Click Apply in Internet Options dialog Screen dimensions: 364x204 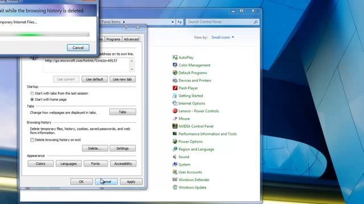tap(131, 181)
